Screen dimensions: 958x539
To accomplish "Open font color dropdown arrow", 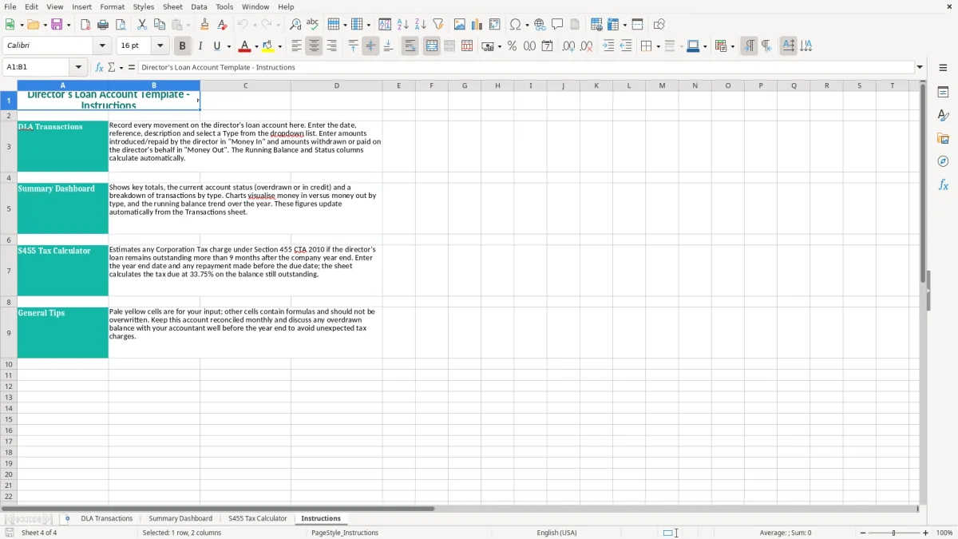I will [256, 46].
